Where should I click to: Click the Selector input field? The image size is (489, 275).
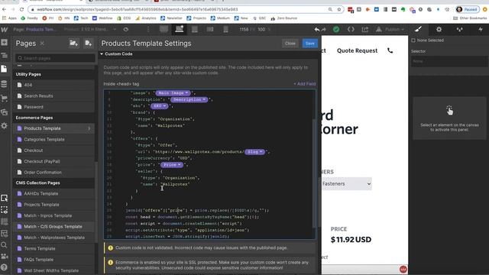point(449,61)
